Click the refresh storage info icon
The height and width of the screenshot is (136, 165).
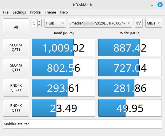(139, 23)
